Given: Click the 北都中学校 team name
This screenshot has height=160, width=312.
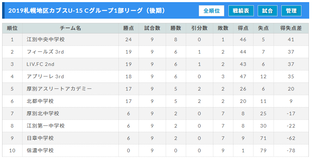Looking at the screenshot, I should [40, 101].
